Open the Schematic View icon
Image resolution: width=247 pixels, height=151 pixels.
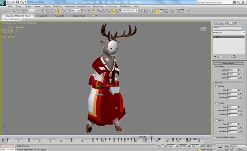(166, 11)
